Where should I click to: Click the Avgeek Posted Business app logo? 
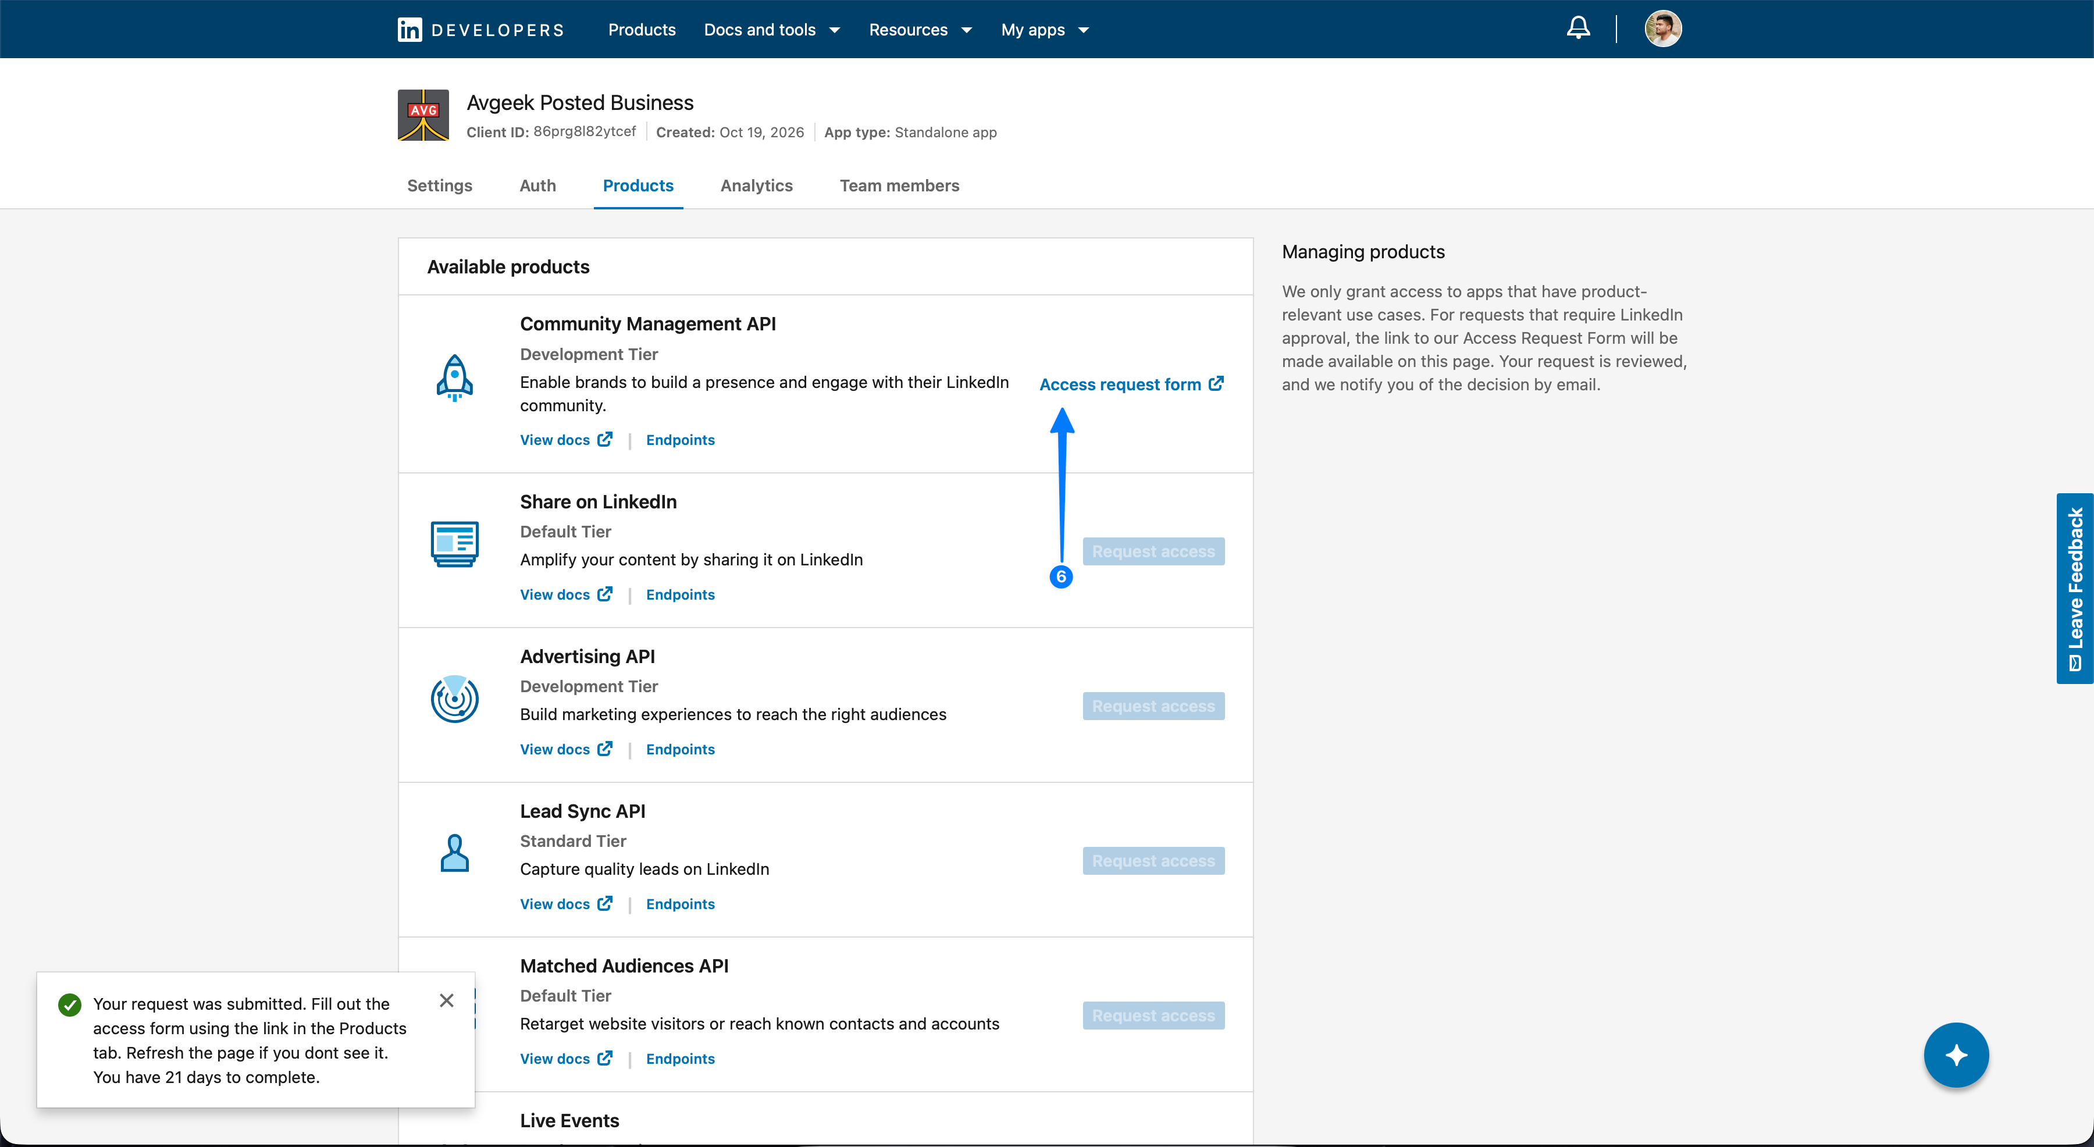point(423,115)
